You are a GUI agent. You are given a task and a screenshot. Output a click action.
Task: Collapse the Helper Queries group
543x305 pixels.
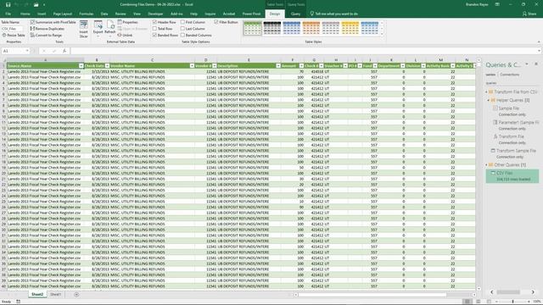(489, 100)
